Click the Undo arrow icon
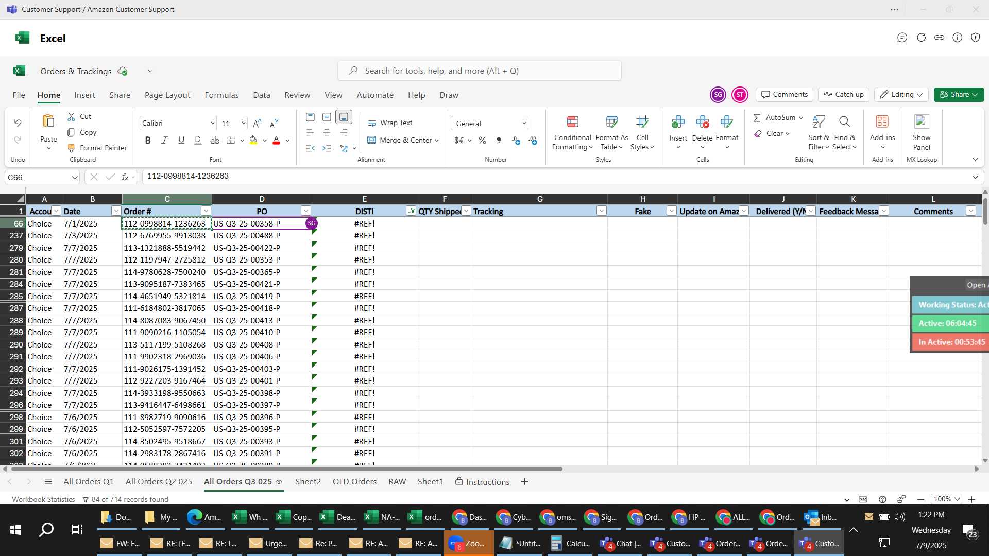Image resolution: width=989 pixels, height=556 pixels. coord(18,123)
